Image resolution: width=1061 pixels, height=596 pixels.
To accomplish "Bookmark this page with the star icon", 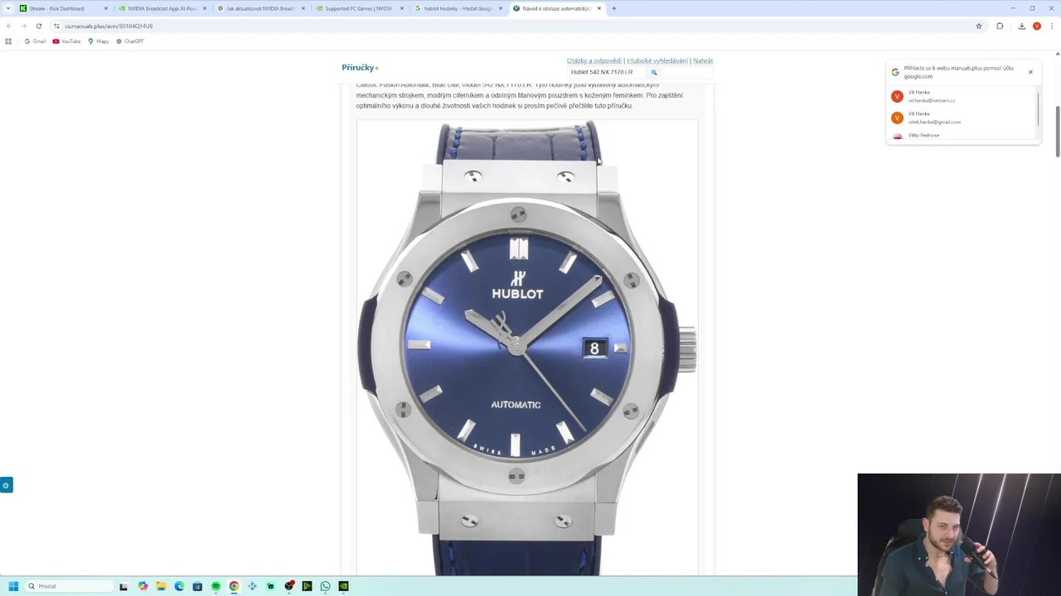I will [979, 26].
